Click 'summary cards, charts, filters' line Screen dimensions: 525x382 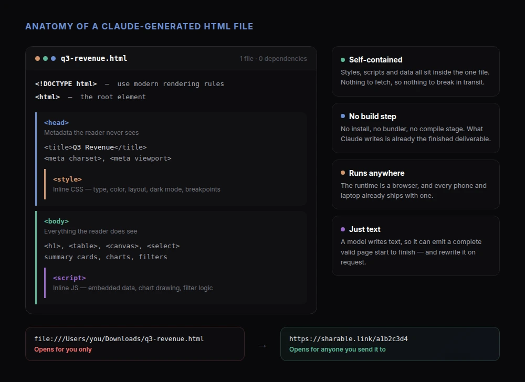pos(106,257)
